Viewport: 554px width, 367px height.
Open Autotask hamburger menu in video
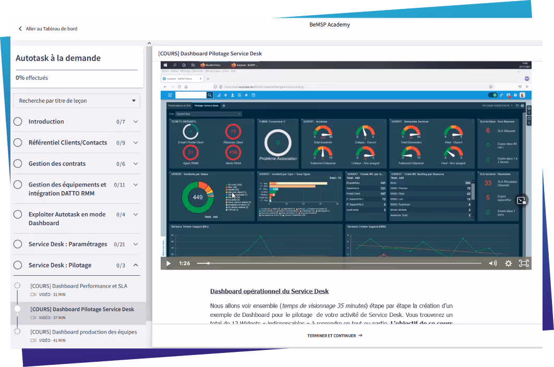170,95
